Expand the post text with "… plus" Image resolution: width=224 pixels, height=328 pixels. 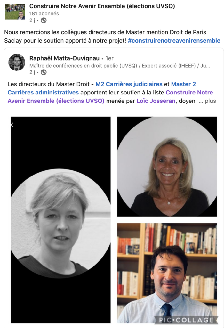[207, 101]
